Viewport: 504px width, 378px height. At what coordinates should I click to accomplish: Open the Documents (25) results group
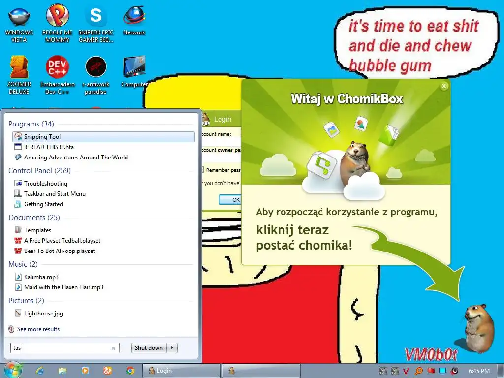[x=34, y=217]
